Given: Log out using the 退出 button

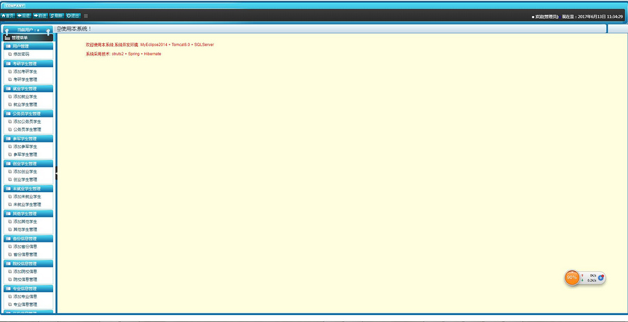Looking at the screenshot, I should point(73,15).
